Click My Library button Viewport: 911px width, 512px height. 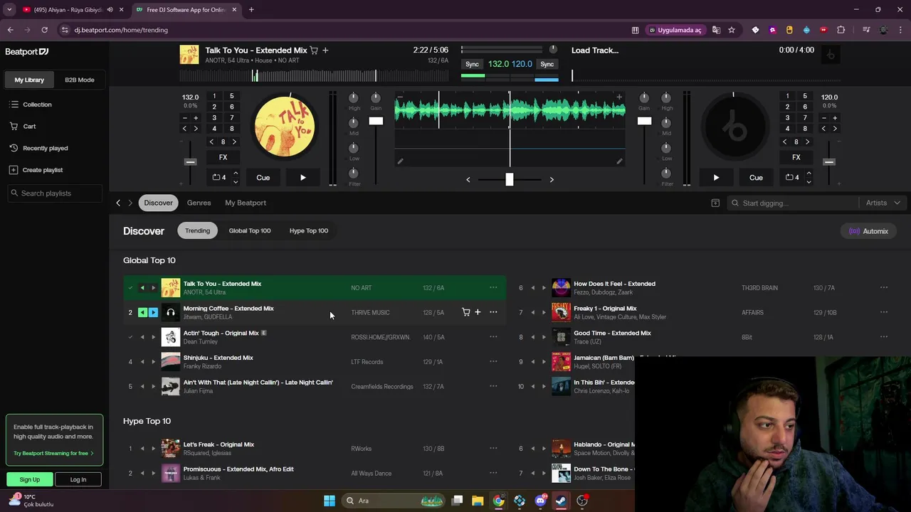click(29, 80)
